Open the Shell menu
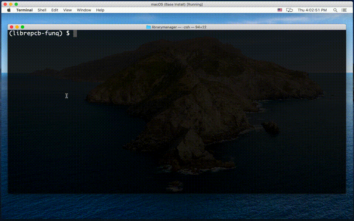The width and height of the screenshot is (354, 221). coord(42,10)
